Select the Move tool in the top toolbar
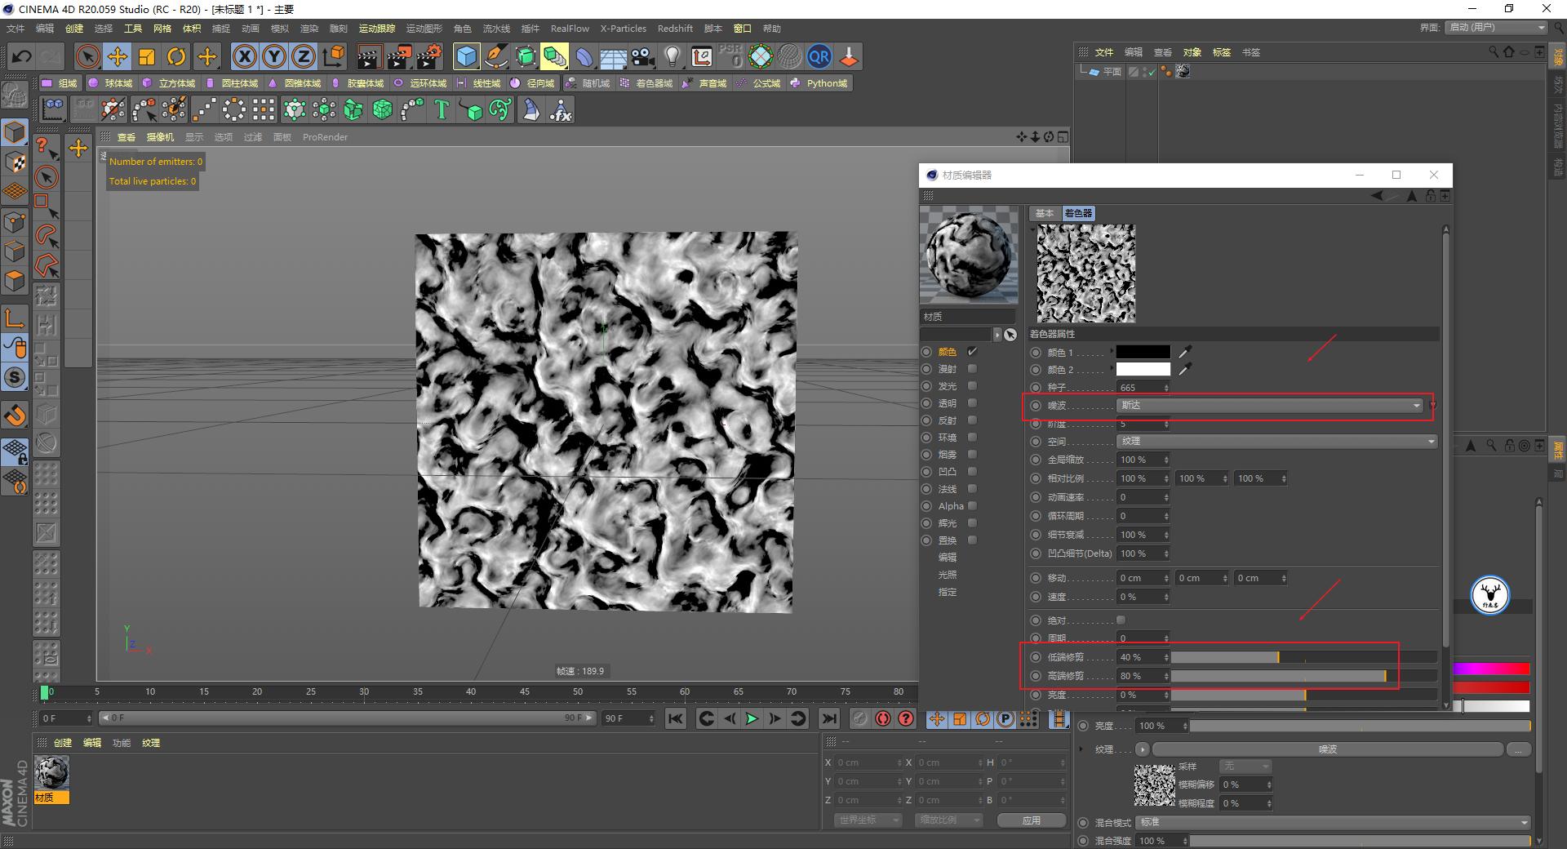The height and width of the screenshot is (849, 1567). (117, 56)
